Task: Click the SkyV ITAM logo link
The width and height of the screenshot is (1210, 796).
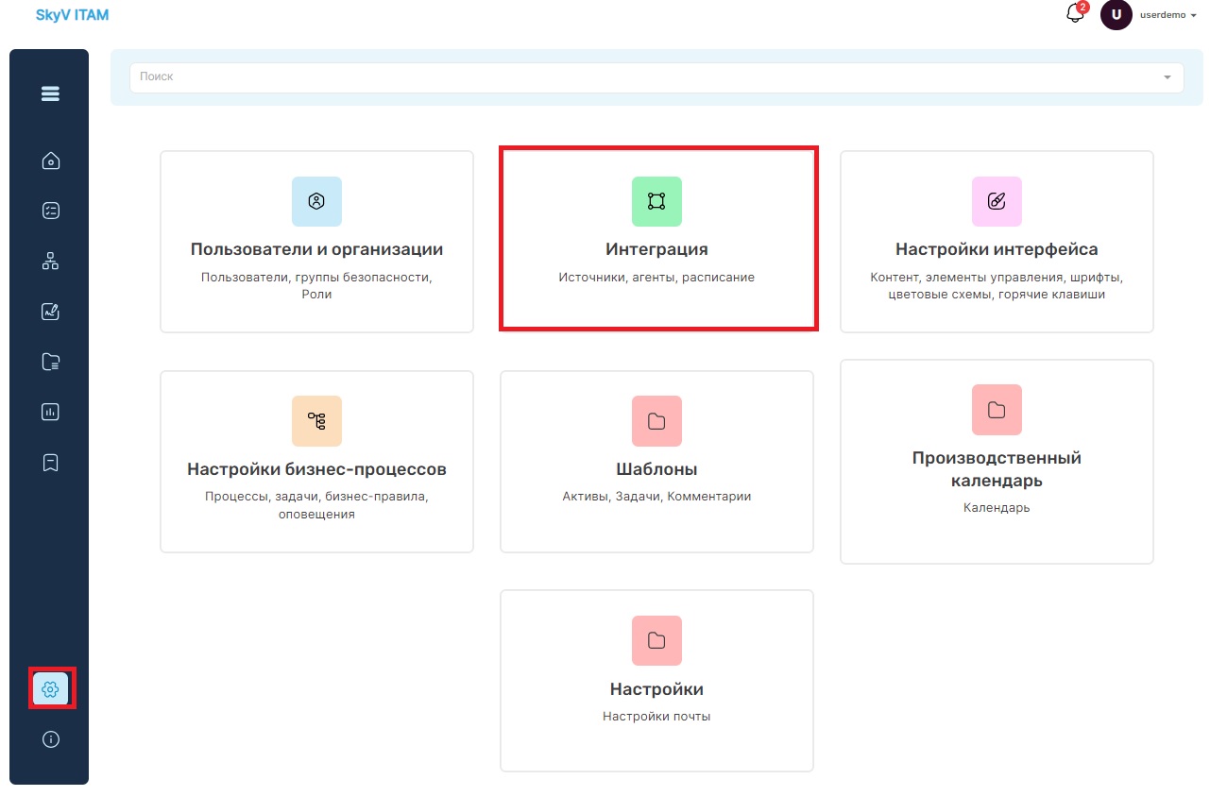Action: tap(72, 15)
